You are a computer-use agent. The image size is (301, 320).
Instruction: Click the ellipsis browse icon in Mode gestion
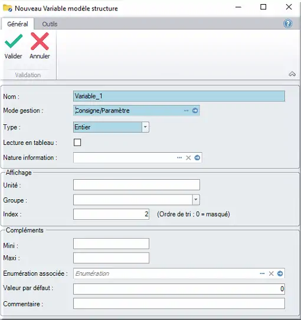pos(186,111)
